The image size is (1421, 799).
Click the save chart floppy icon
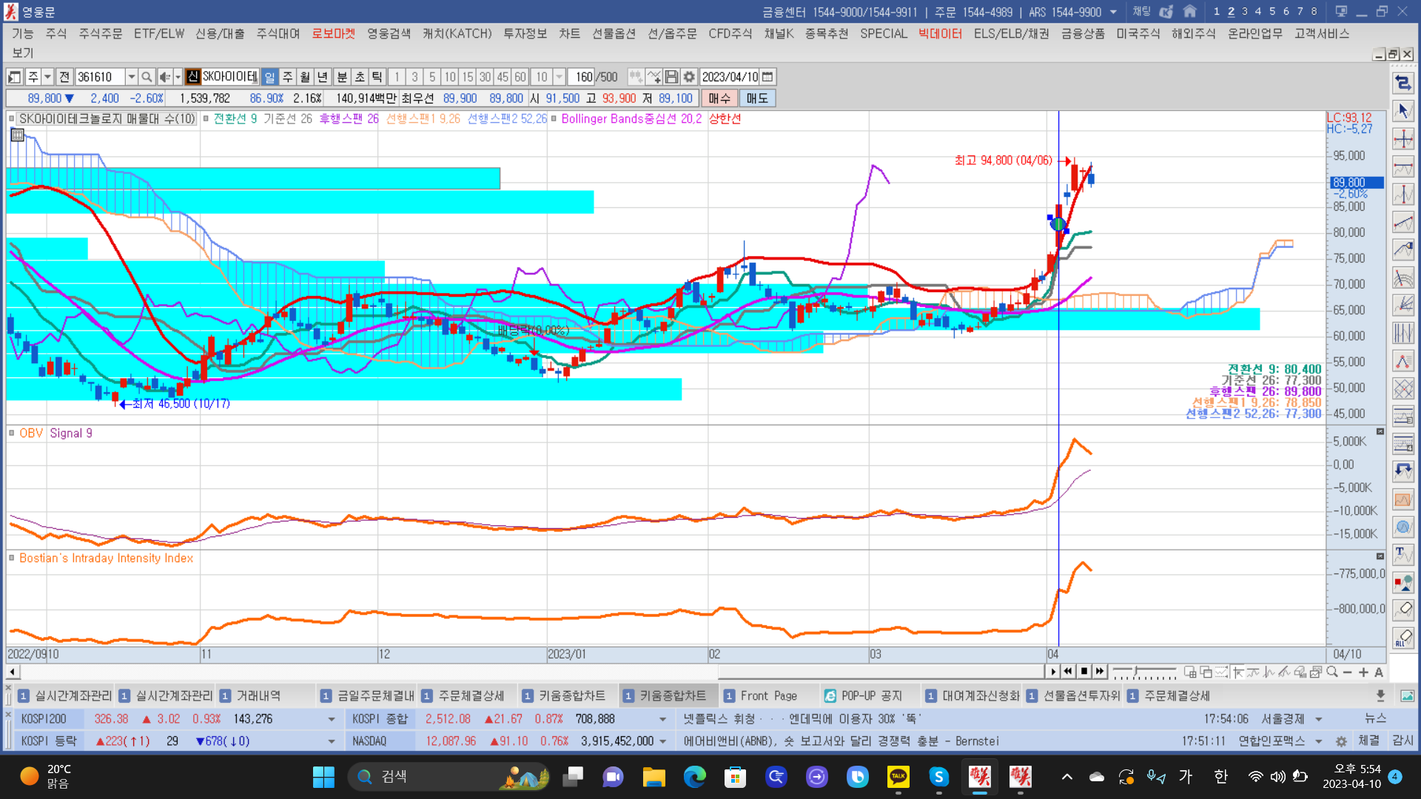pos(671,77)
